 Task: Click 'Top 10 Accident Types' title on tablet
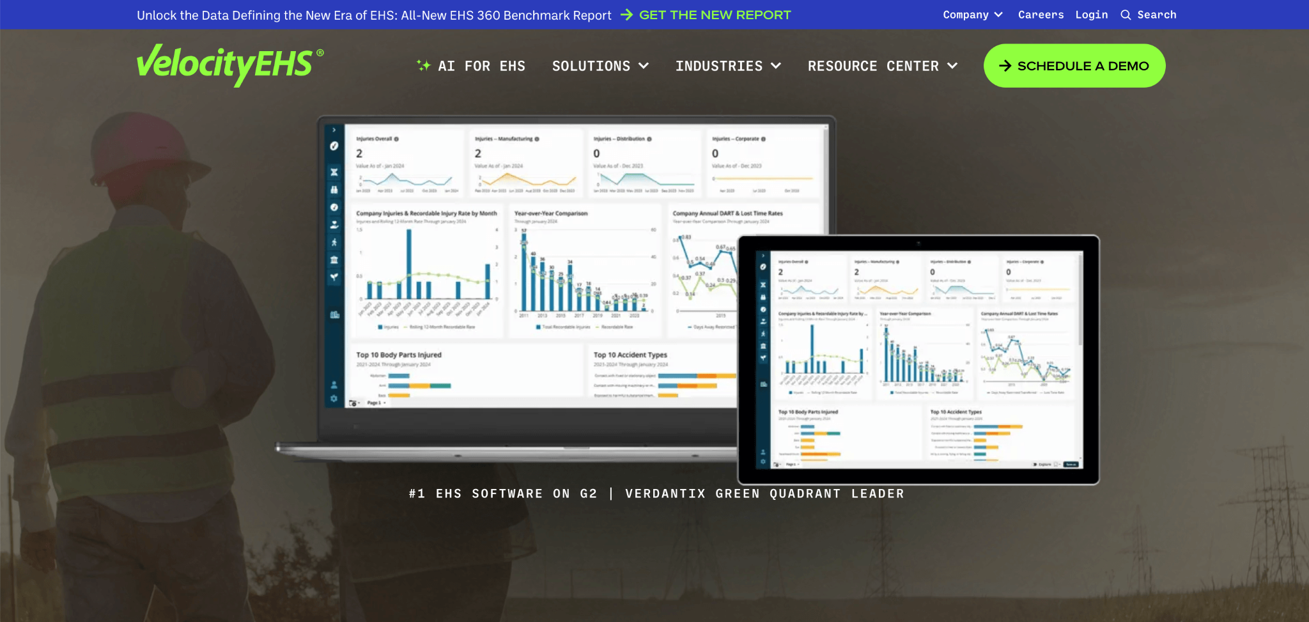[956, 412]
